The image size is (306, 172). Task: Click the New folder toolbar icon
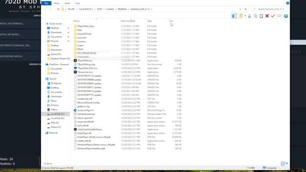[x=241, y=16]
